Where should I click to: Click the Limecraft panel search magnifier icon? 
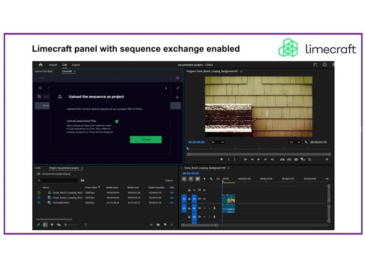(40, 96)
